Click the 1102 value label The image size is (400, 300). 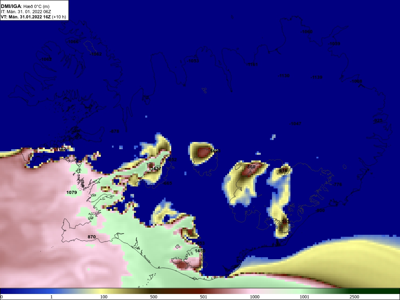coord(60,149)
